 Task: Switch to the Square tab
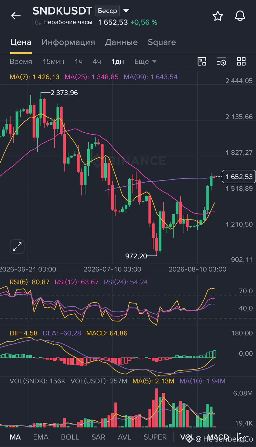tap(162, 42)
